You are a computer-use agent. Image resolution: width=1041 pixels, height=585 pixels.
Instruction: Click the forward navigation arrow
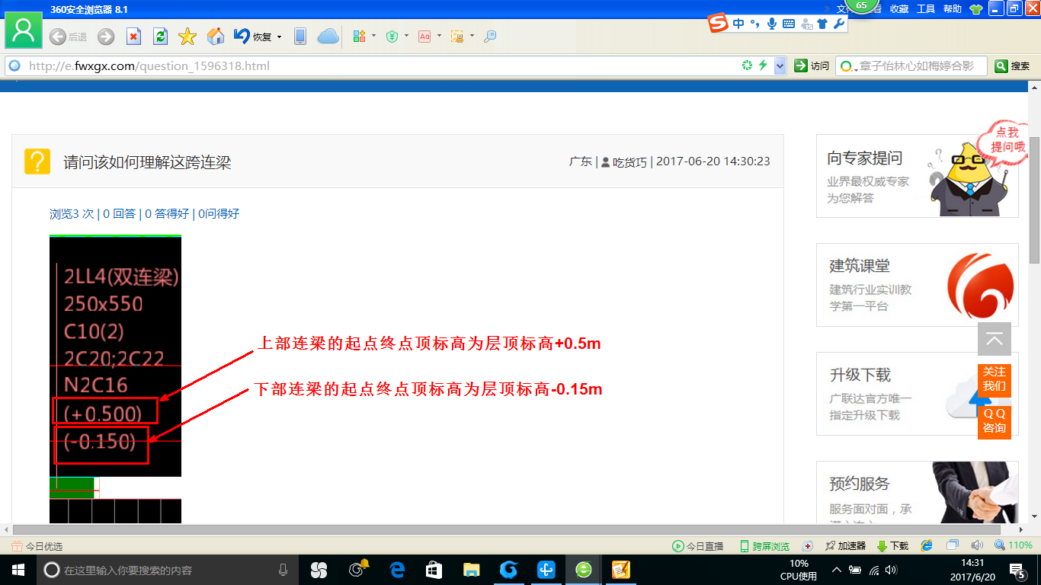tap(106, 36)
